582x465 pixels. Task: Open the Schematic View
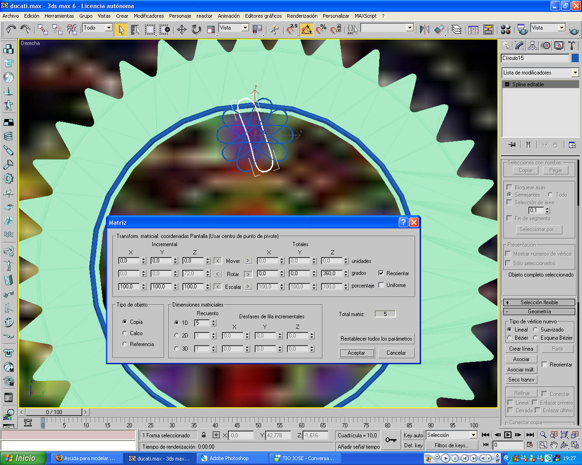pos(488,30)
